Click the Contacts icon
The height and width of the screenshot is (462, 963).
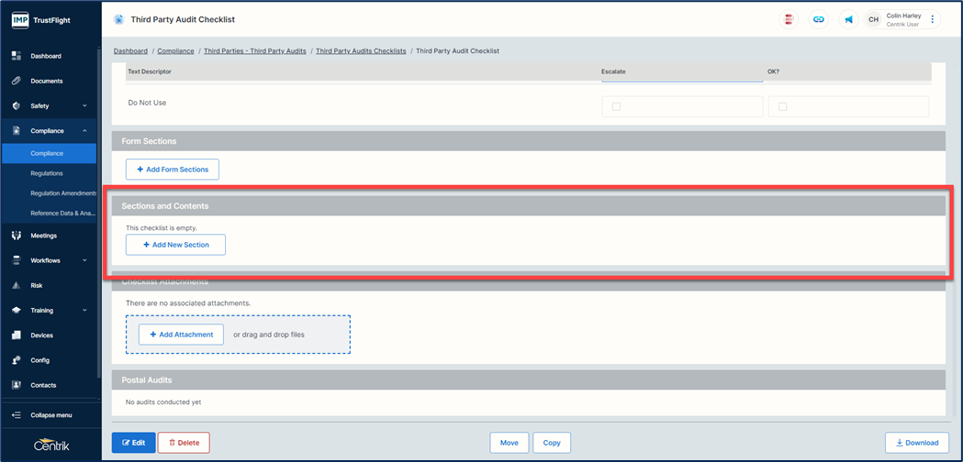[x=17, y=385]
